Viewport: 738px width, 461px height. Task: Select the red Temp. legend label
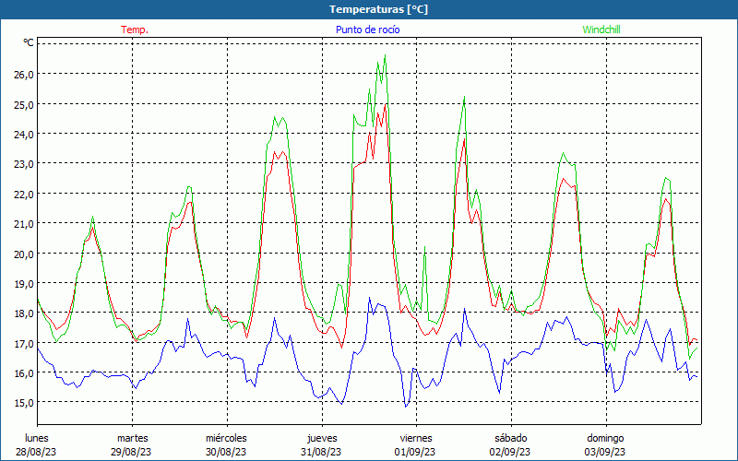pyautogui.click(x=135, y=30)
